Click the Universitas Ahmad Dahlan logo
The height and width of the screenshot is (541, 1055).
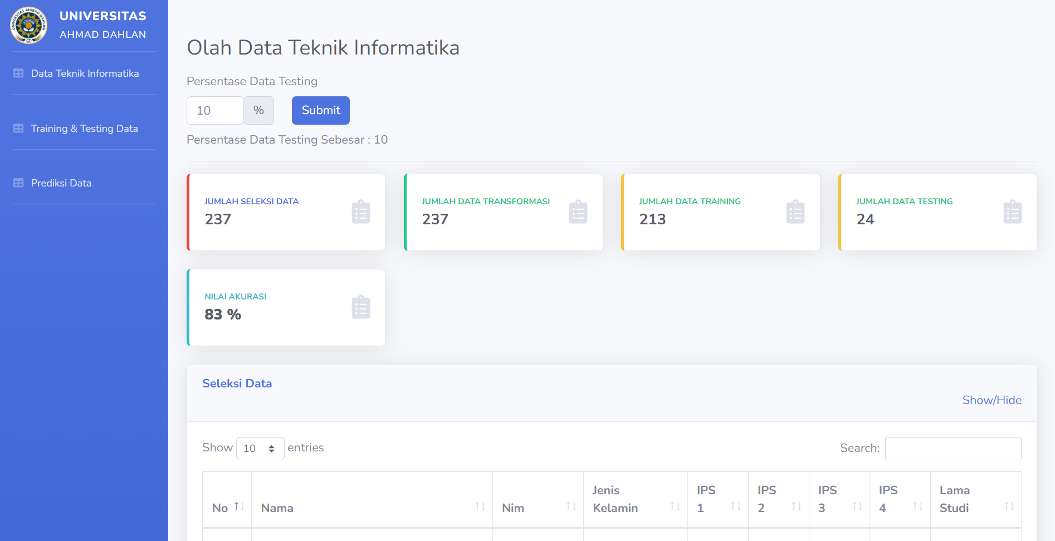click(x=28, y=25)
